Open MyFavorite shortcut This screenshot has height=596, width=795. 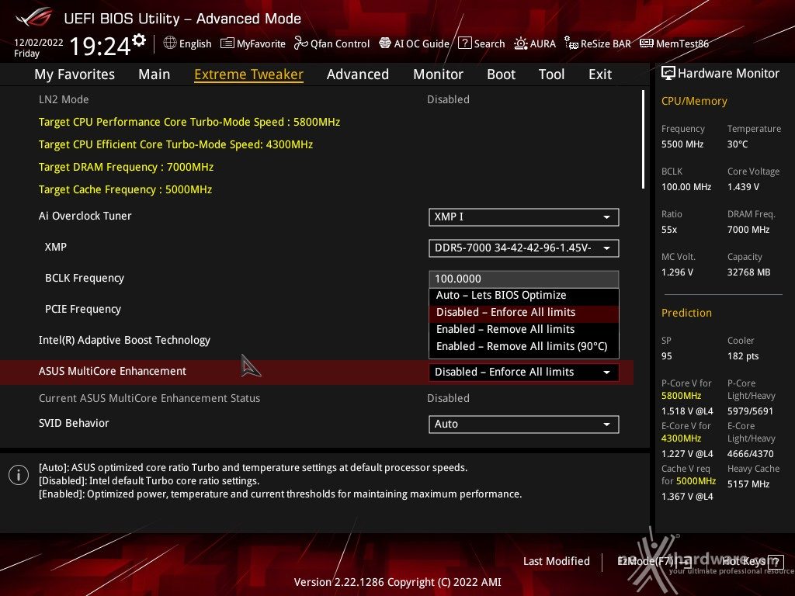253,43
